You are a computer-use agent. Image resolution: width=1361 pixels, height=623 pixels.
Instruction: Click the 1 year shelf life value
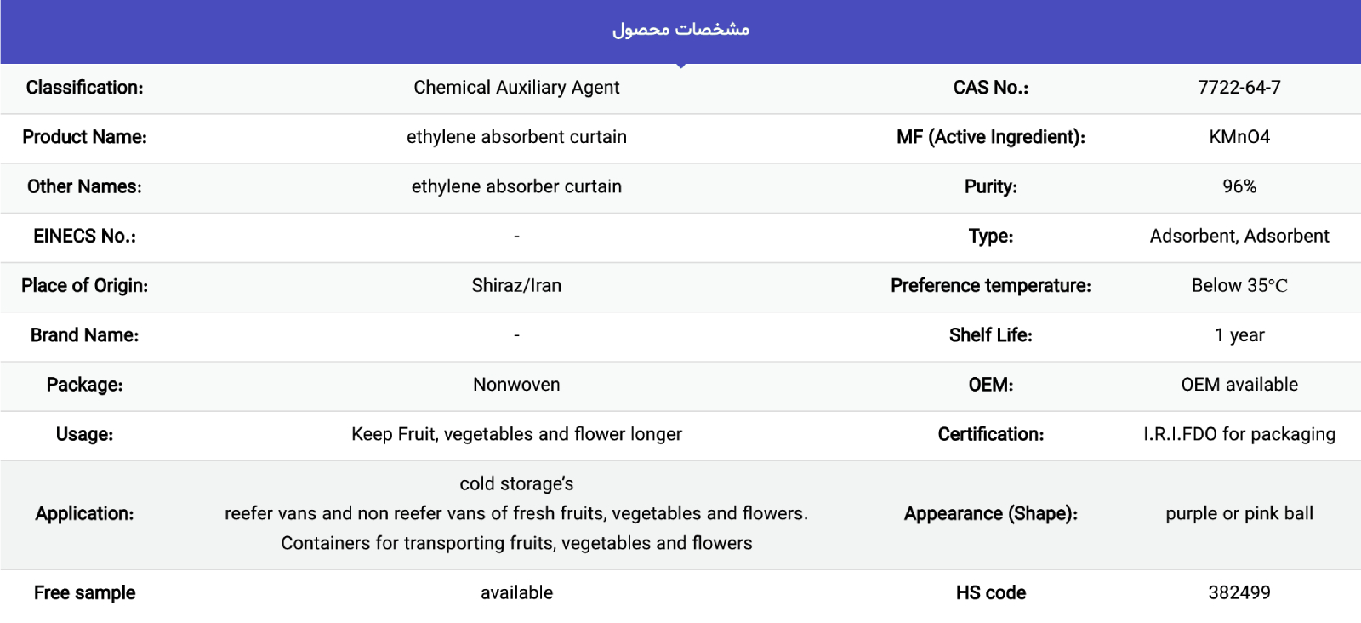pos(1239,335)
